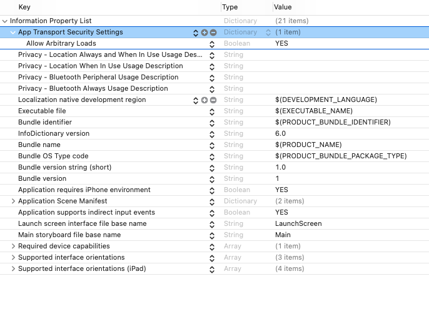The width and height of the screenshot is (429, 326).
Task: Toggle YES value of Application requires iPhone environment
Action: click(x=281, y=190)
